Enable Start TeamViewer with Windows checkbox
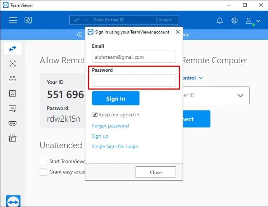Image resolution: width=268 pixels, height=207 pixels. click(44, 161)
